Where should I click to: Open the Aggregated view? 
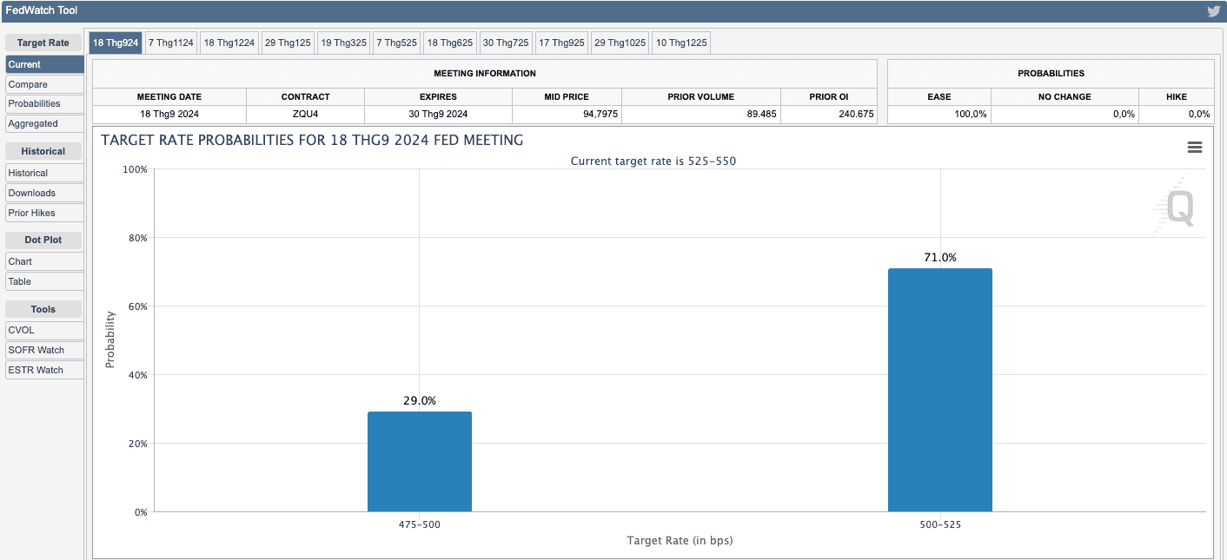pyautogui.click(x=44, y=123)
